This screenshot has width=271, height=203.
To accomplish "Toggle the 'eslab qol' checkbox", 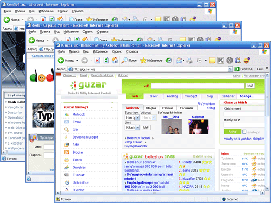I will click(244, 132).
